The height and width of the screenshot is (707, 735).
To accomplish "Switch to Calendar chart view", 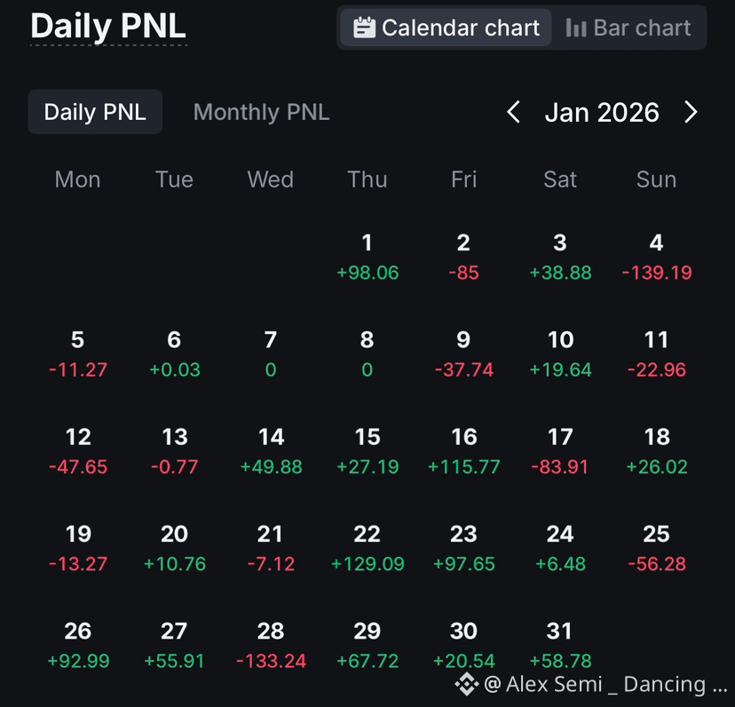I will click(x=446, y=28).
